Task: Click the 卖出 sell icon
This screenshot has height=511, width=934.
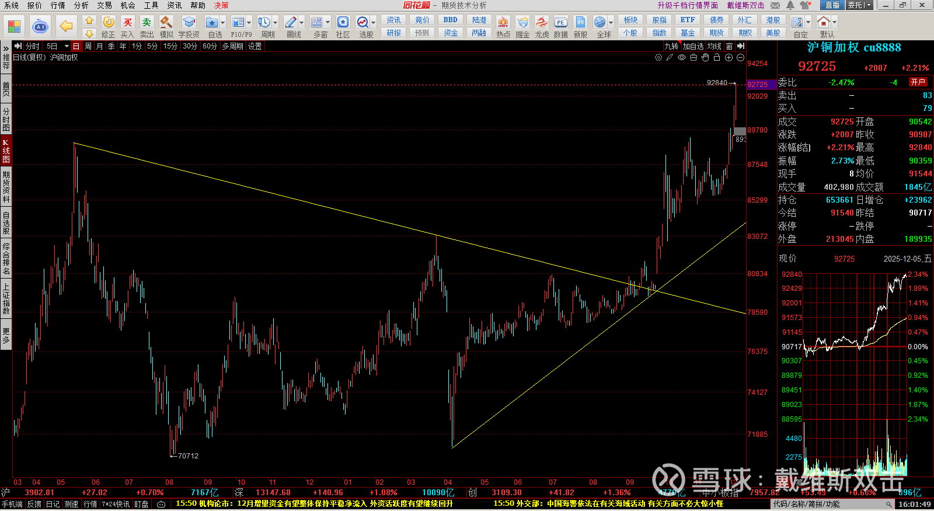Action: (147, 27)
